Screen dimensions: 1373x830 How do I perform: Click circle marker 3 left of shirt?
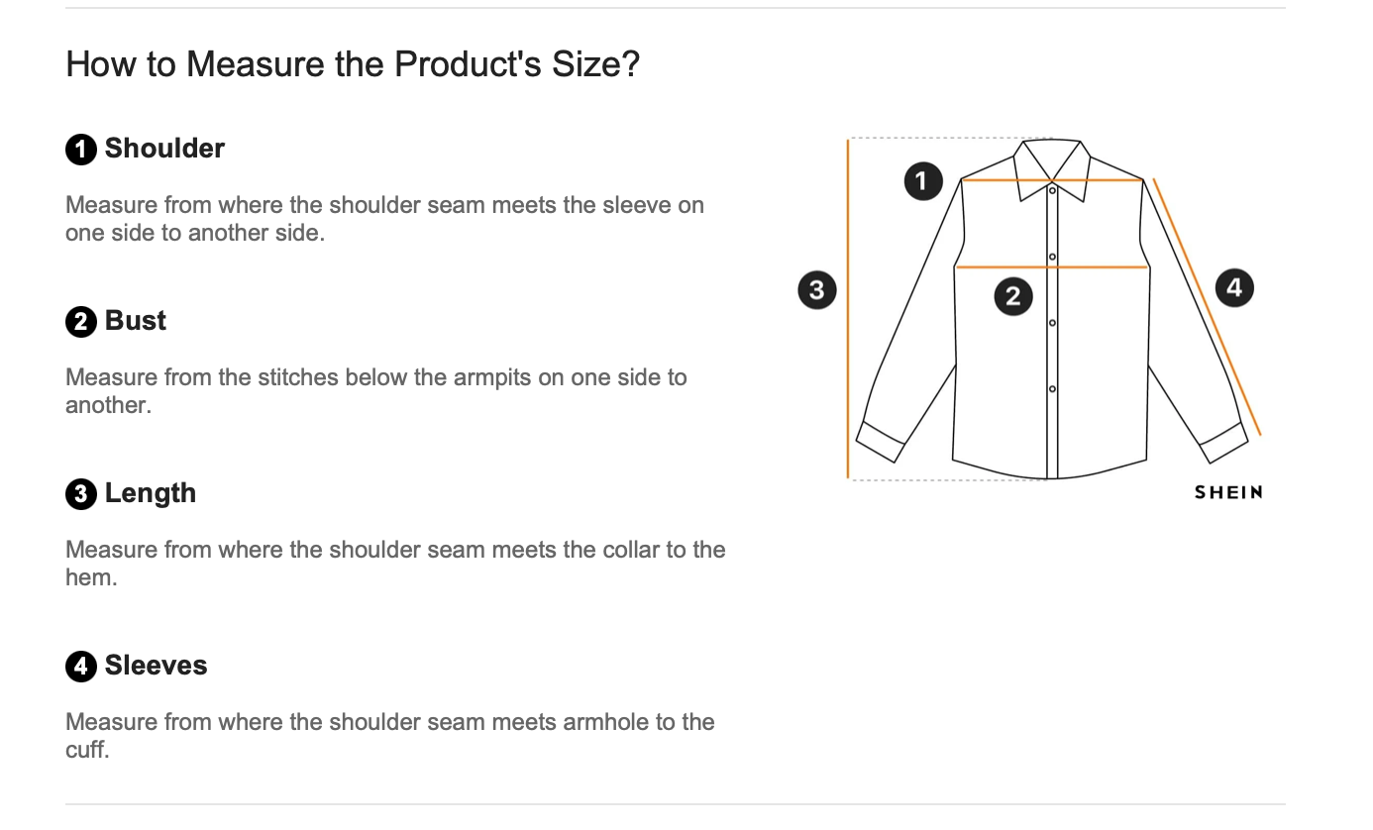point(816,289)
